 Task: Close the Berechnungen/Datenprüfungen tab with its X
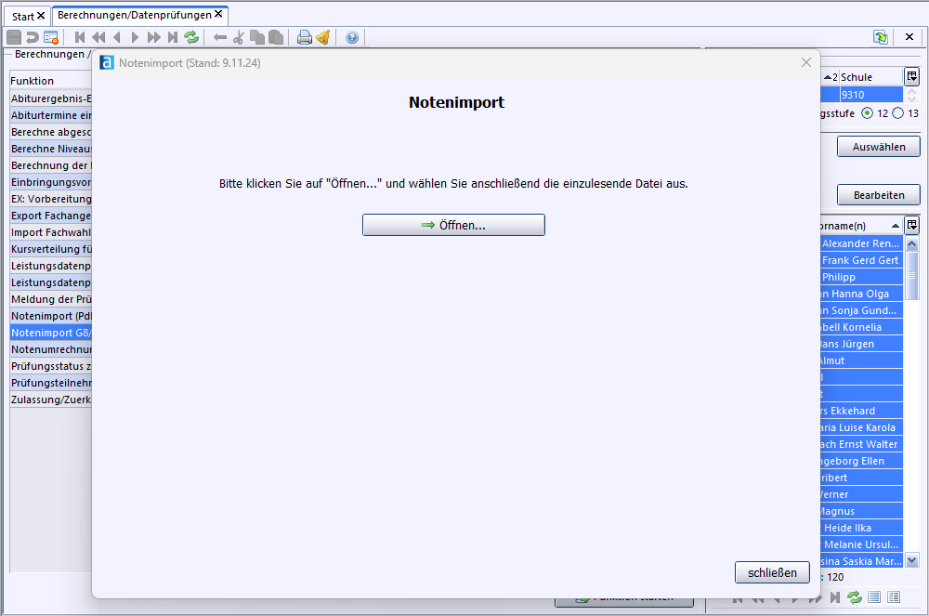coord(218,14)
